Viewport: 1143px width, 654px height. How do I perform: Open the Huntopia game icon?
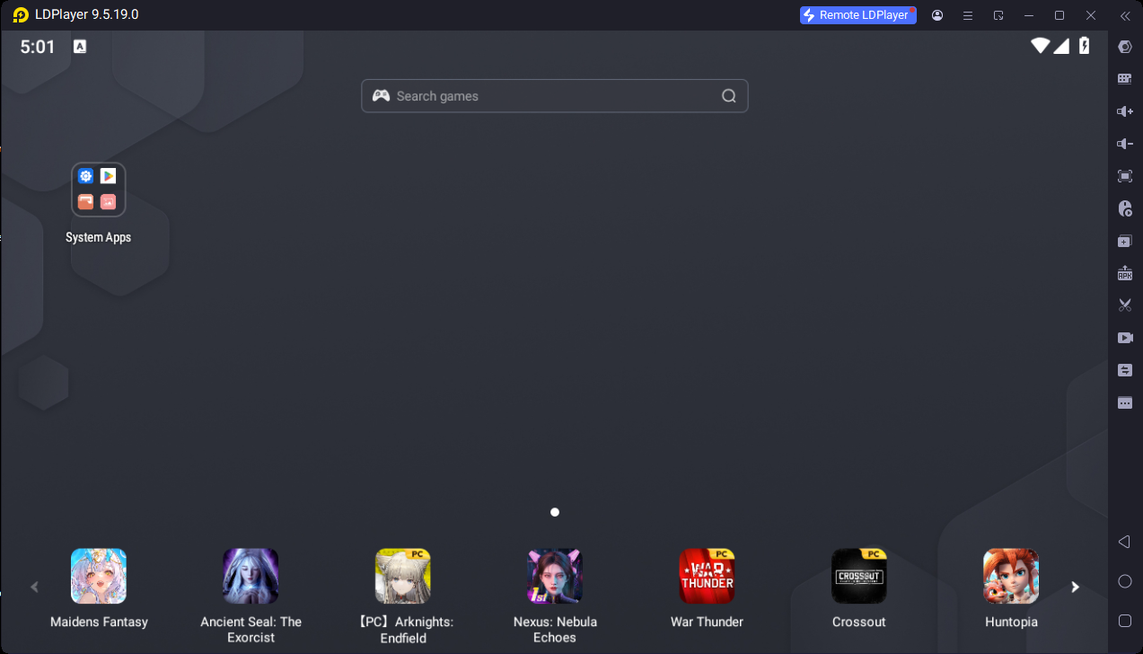click(1011, 576)
